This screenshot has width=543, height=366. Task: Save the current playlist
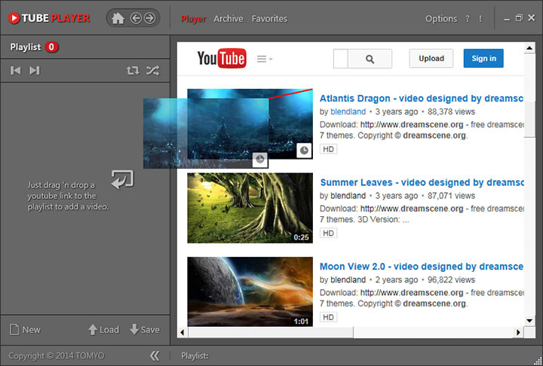click(145, 330)
